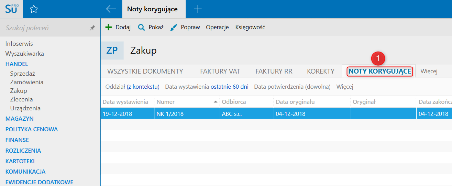
Task: Pin the command search panel
Action: [92, 28]
